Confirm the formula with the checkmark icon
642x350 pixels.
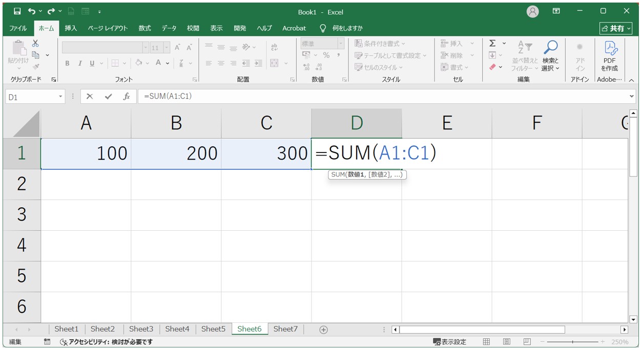pos(108,96)
